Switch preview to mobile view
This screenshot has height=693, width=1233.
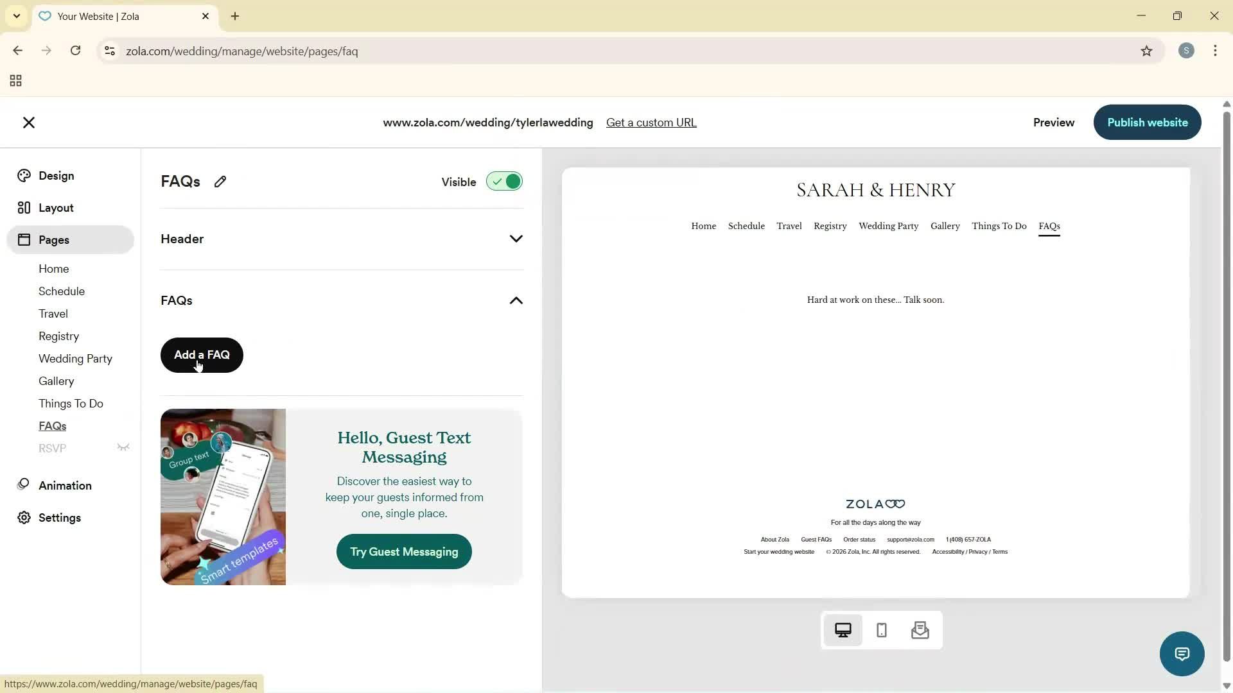(x=881, y=630)
